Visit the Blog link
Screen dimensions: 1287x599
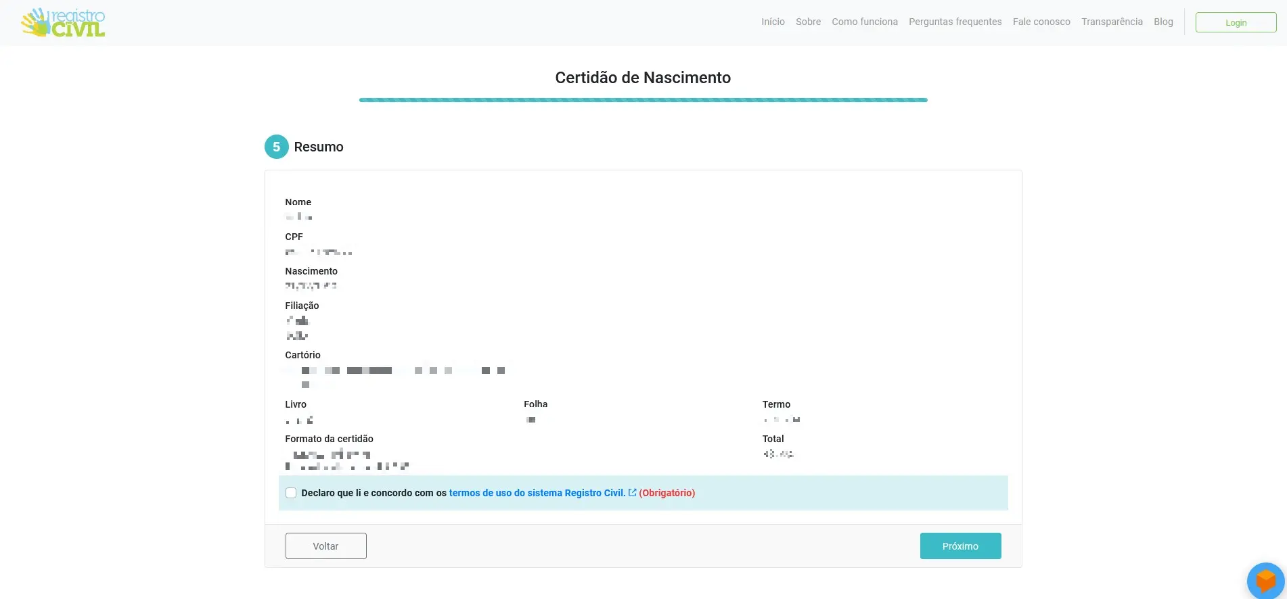(x=1163, y=22)
